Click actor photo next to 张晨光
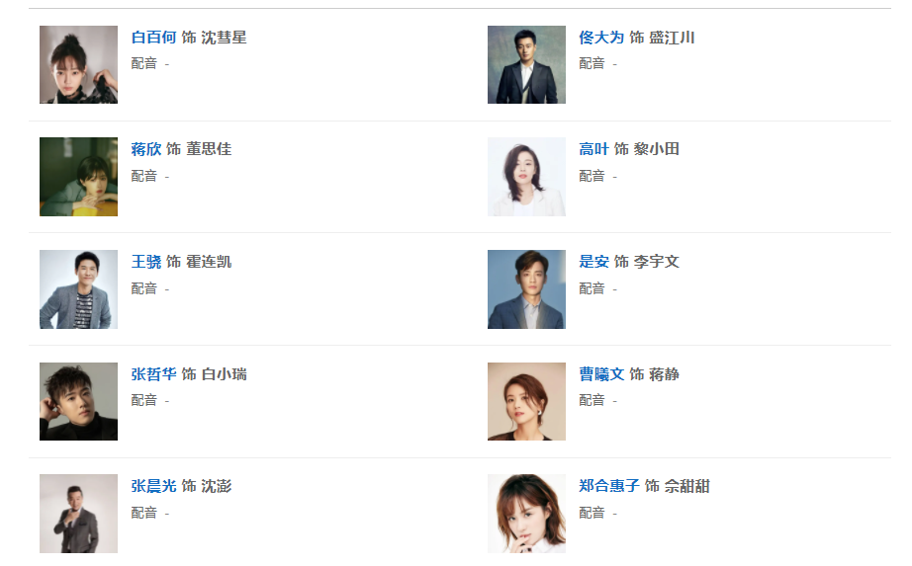Viewport: 912px width, 566px height. point(78,514)
